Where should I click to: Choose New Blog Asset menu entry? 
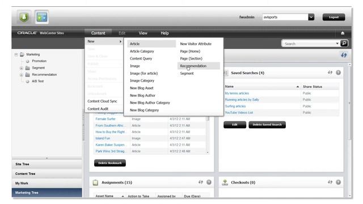(141, 88)
